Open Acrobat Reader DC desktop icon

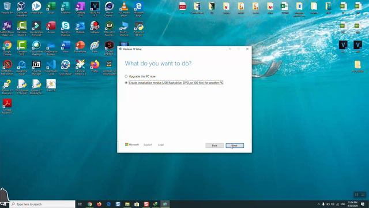click(x=7, y=106)
